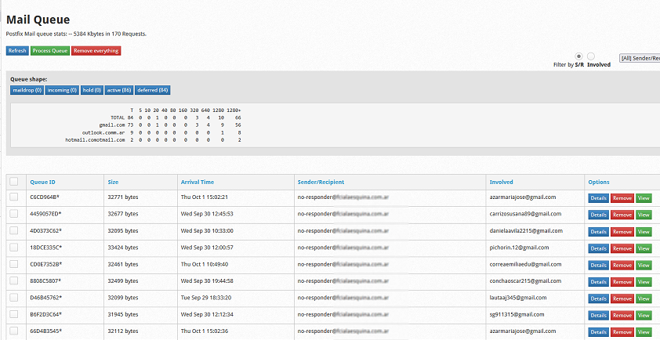Click the gmail.com row in queue stats
Image resolution: width=660 pixels, height=340 pixels.
point(170,125)
